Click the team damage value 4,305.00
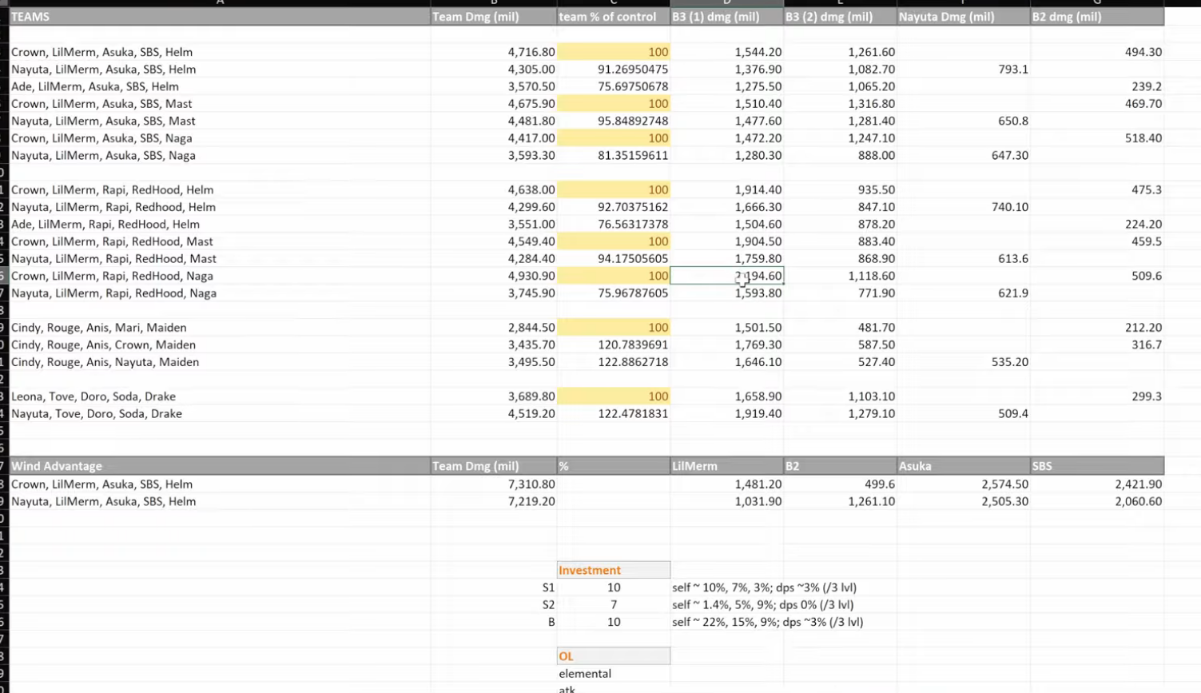1201x693 pixels. 494,70
